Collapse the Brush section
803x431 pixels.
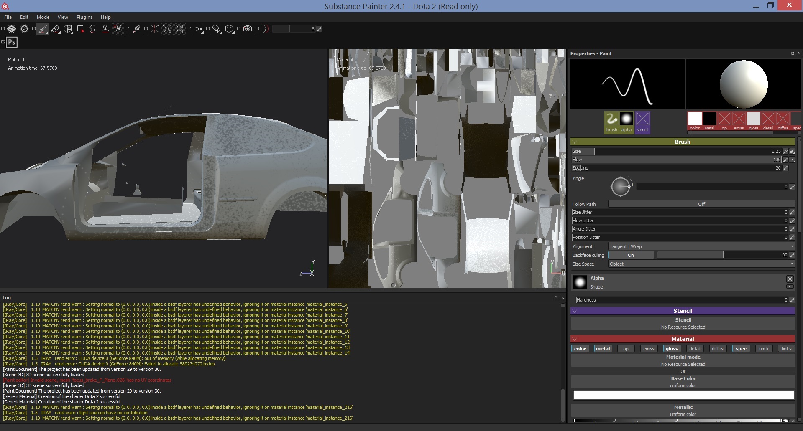coord(575,142)
